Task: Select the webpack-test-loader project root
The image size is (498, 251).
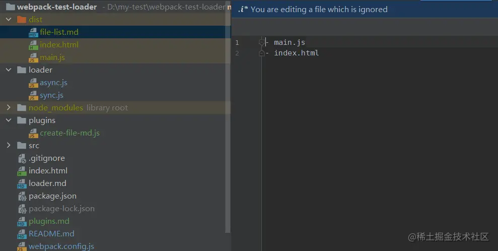Action: [57, 7]
